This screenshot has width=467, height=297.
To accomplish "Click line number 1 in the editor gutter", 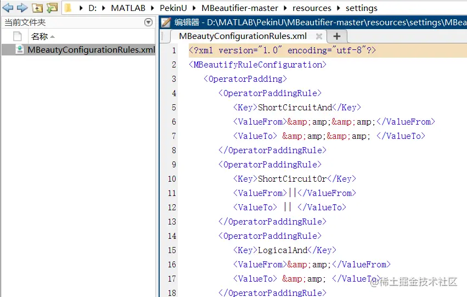I will 174,51.
